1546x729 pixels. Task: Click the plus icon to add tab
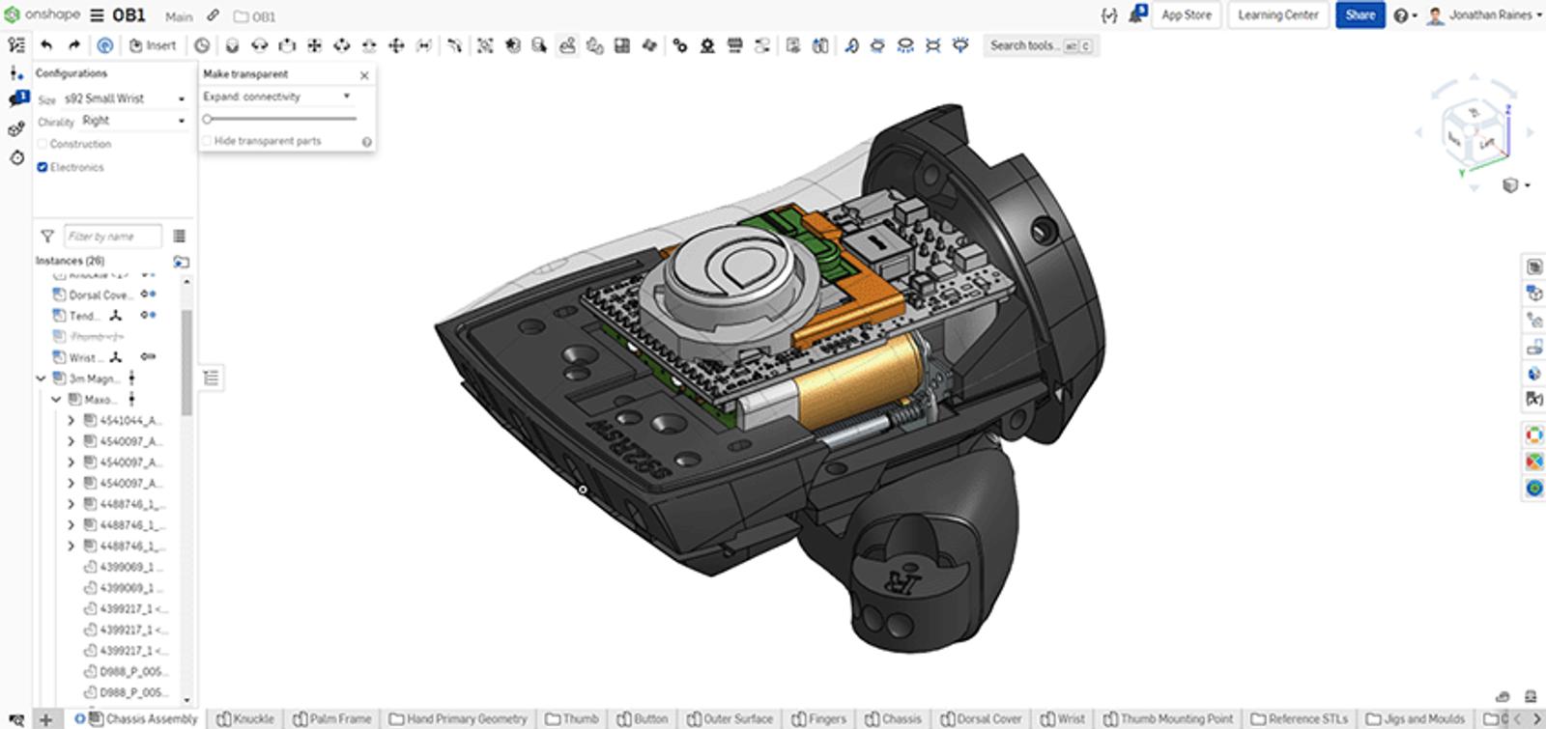(45, 719)
